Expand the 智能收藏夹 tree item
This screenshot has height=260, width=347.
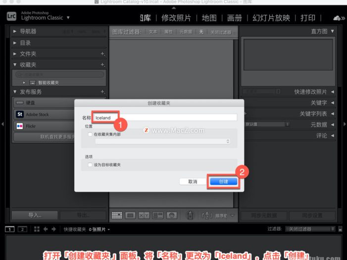tap(24, 83)
